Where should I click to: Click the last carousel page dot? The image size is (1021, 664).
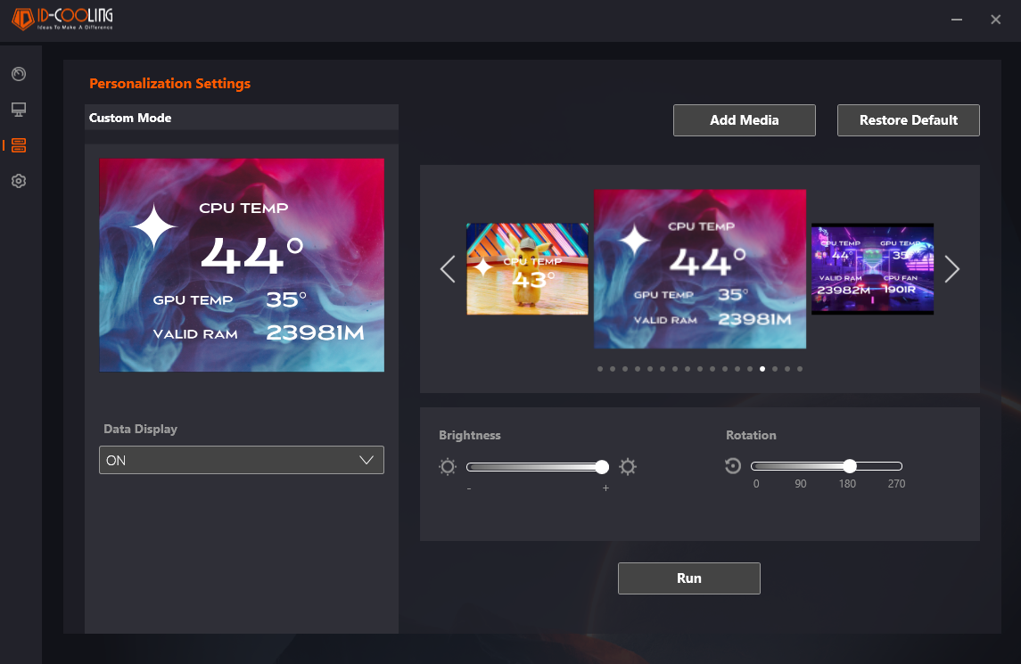pos(800,368)
